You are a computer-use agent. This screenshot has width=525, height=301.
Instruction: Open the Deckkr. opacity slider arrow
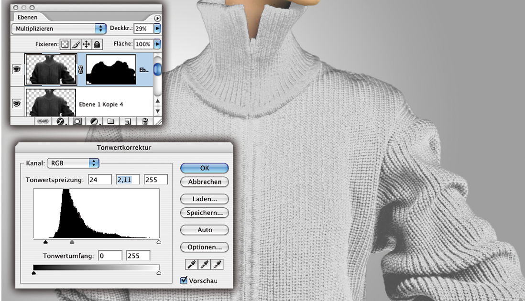pos(157,29)
